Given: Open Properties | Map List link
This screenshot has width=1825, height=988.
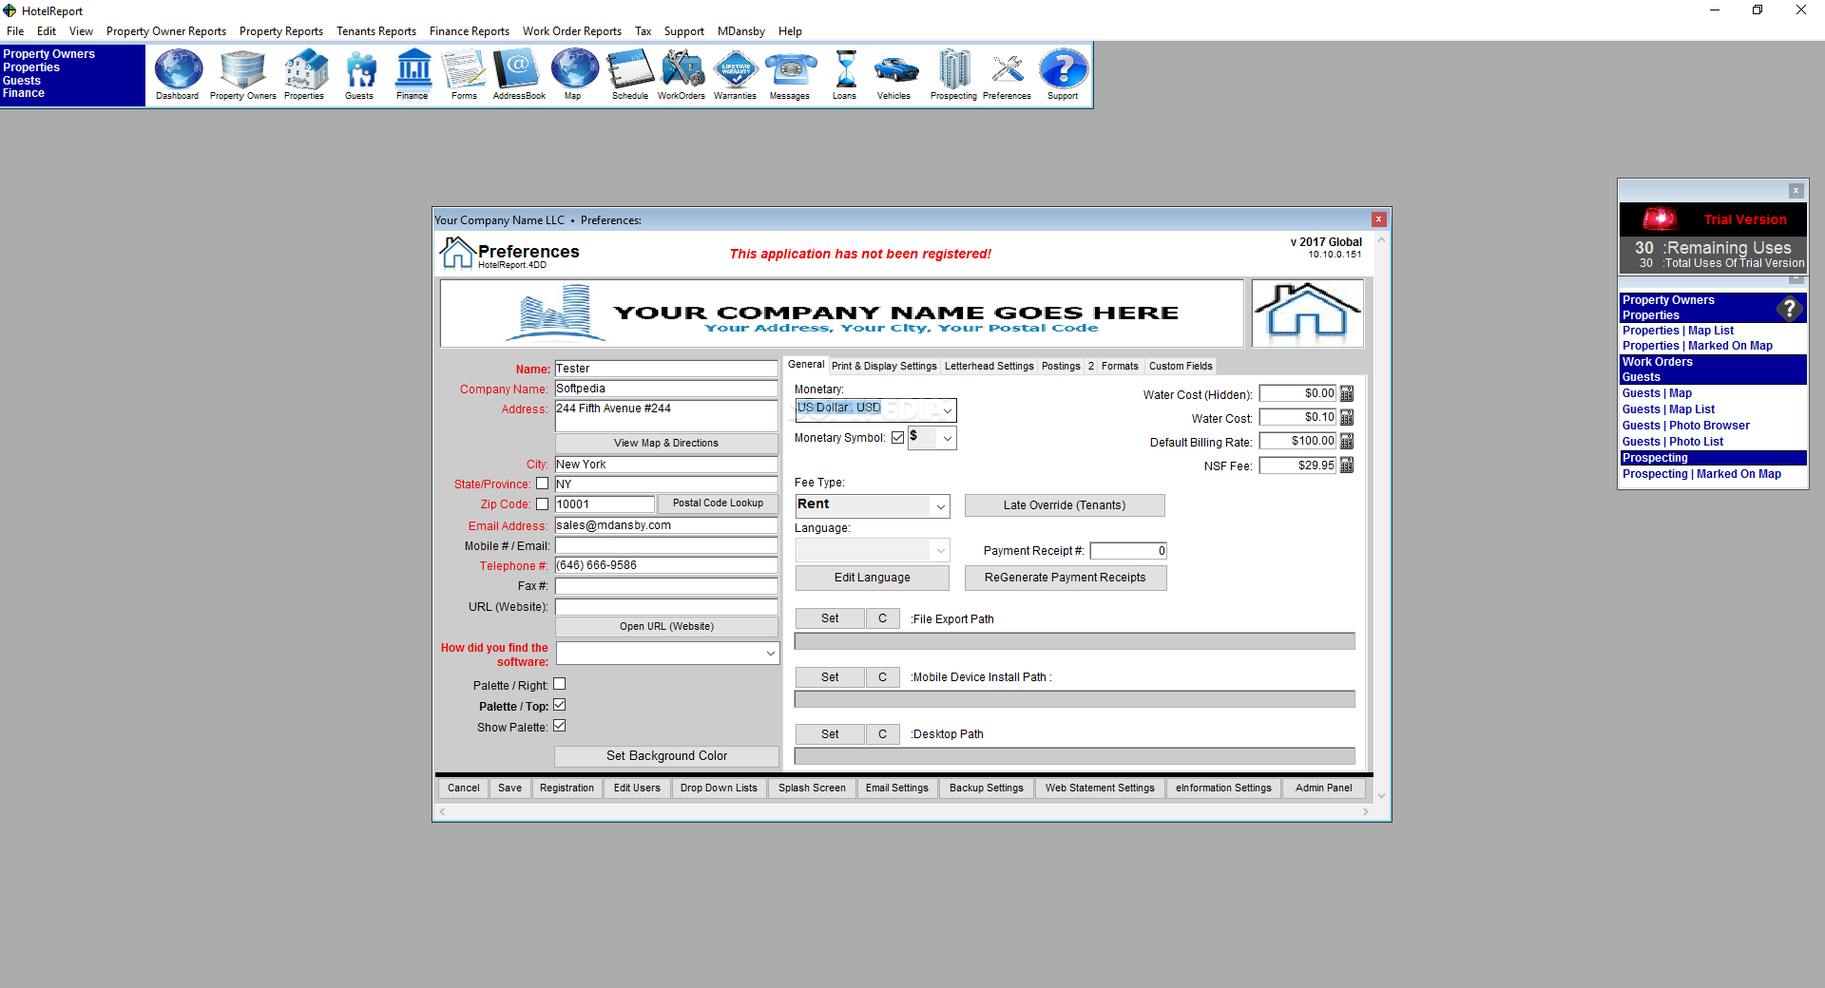Looking at the screenshot, I should point(1678,331).
